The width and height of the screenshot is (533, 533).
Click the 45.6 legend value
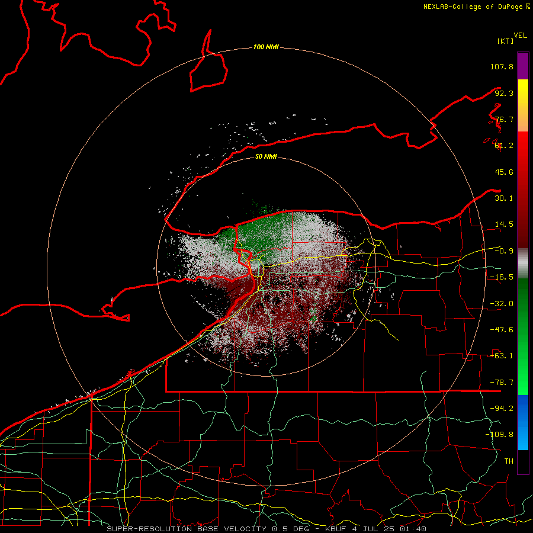(x=504, y=172)
